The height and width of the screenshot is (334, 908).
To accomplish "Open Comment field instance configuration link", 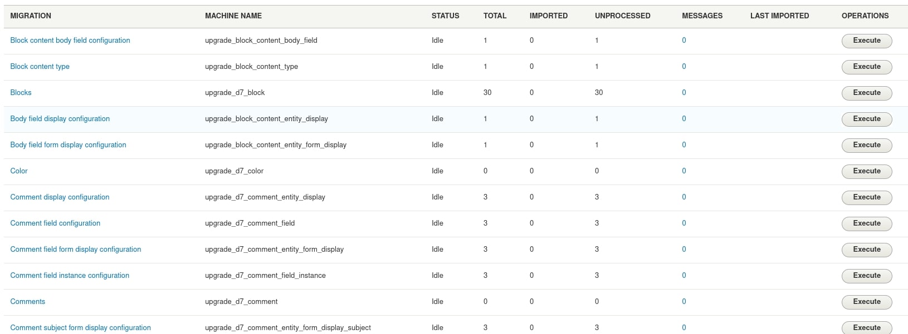I will (70, 276).
